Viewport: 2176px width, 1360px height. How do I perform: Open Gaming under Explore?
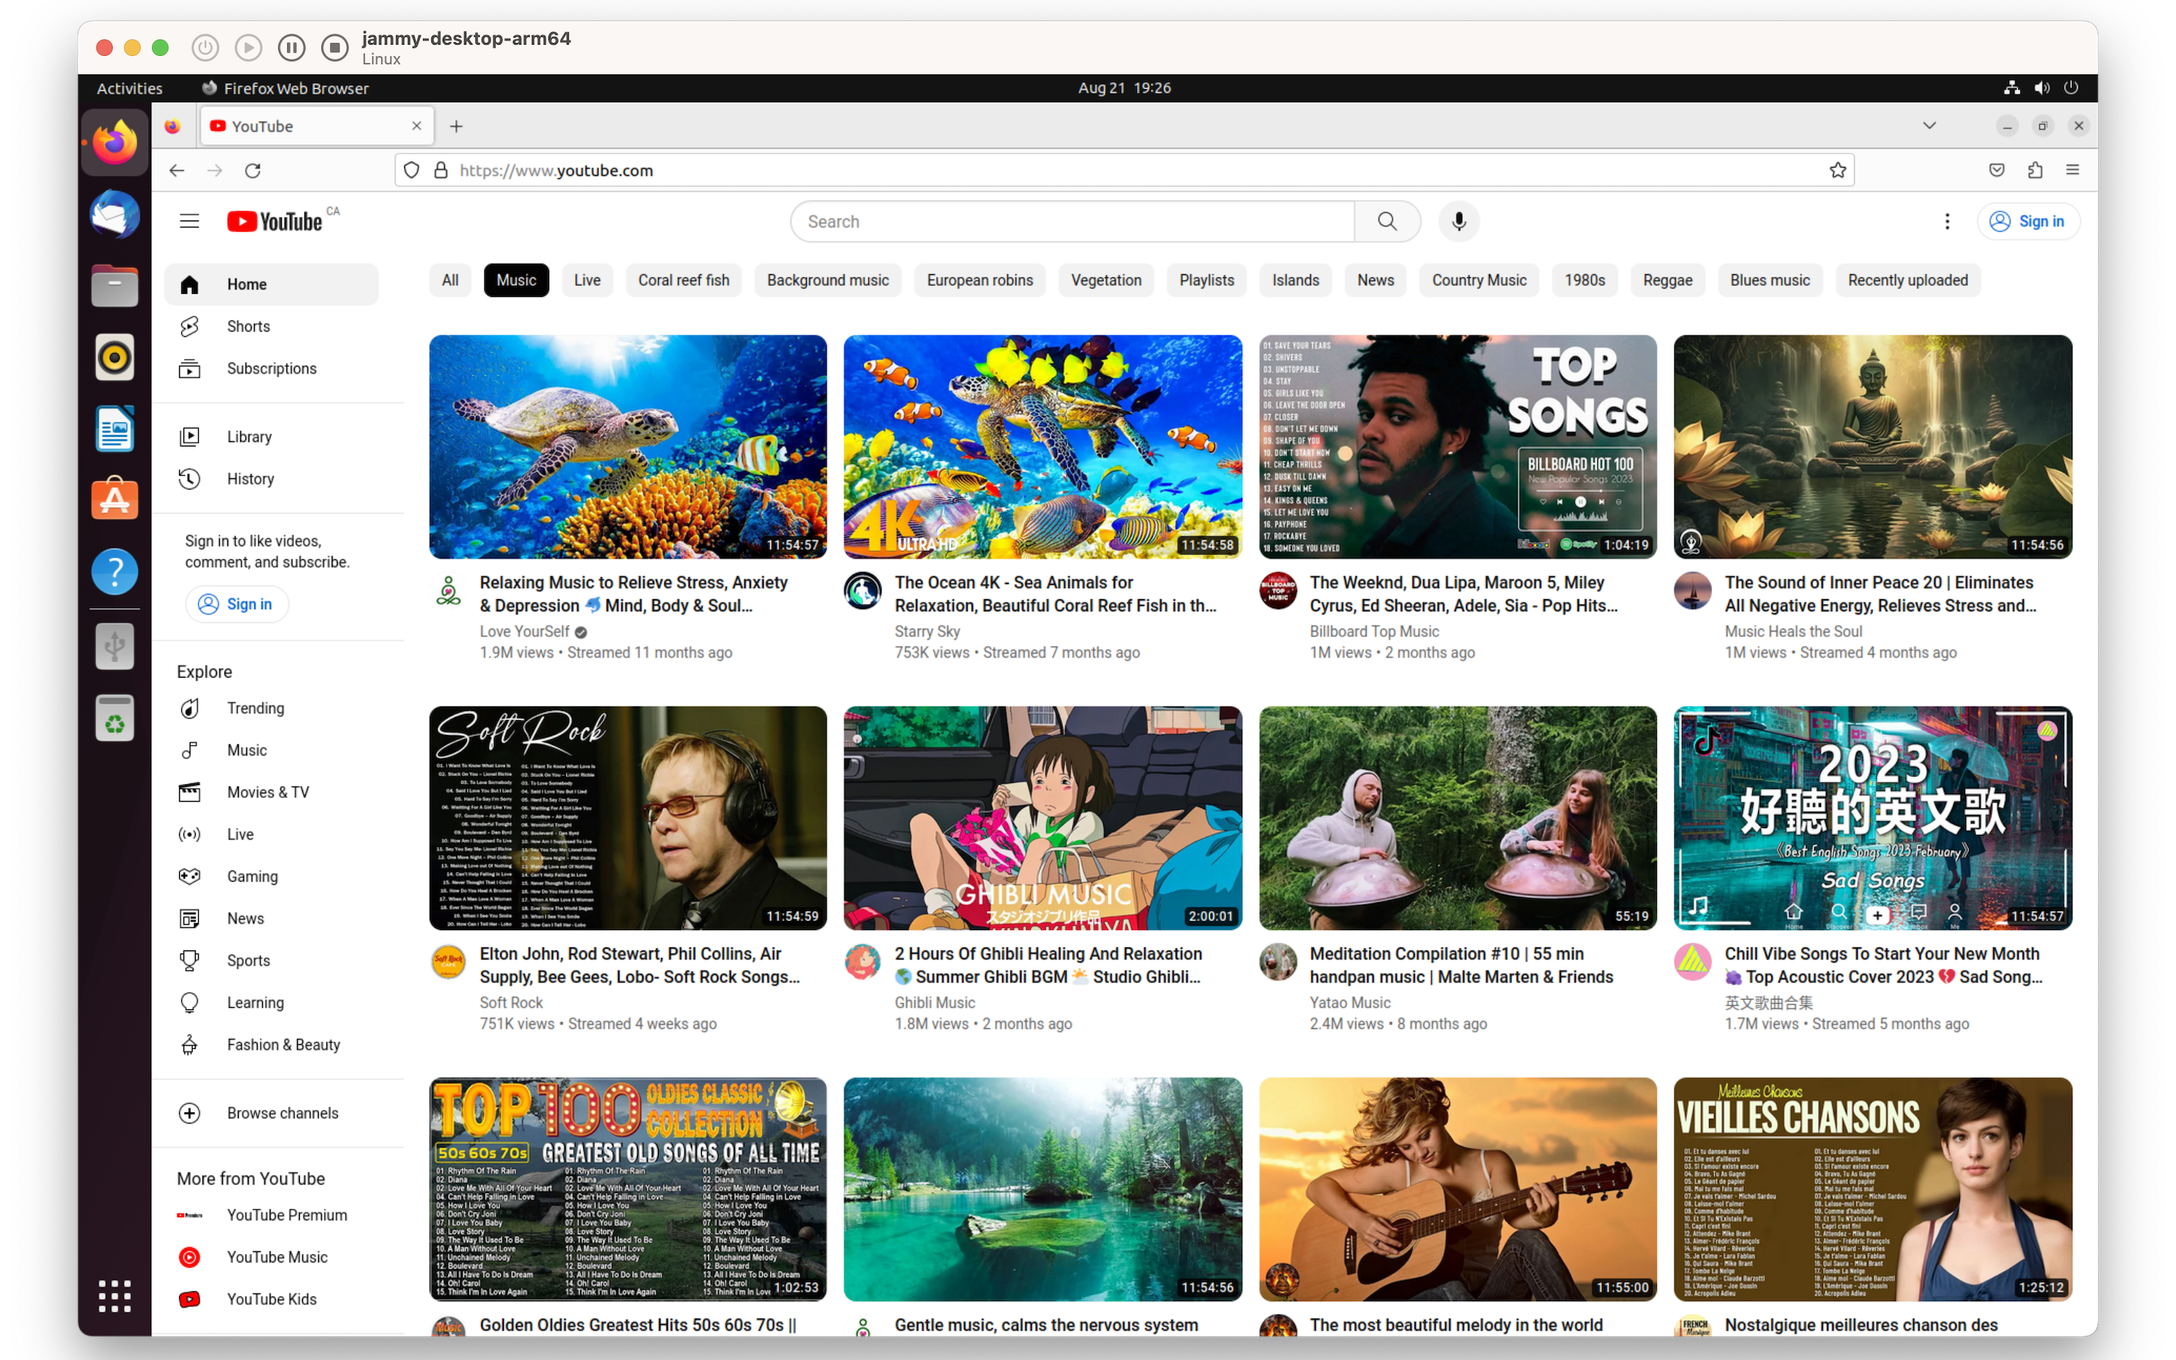(270, 876)
